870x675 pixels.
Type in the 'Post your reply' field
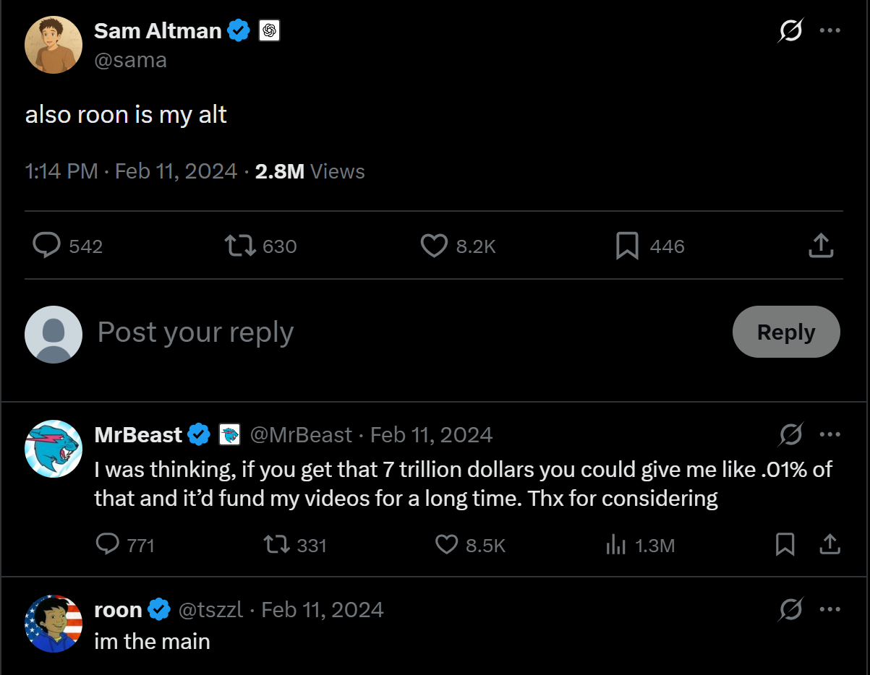pyautogui.click(x=362, y=332)
